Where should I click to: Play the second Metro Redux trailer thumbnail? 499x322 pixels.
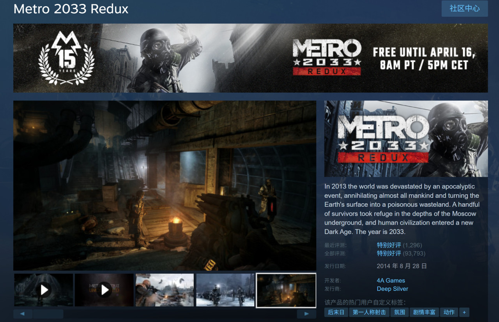pyautogui.click(x=104, y=290)
